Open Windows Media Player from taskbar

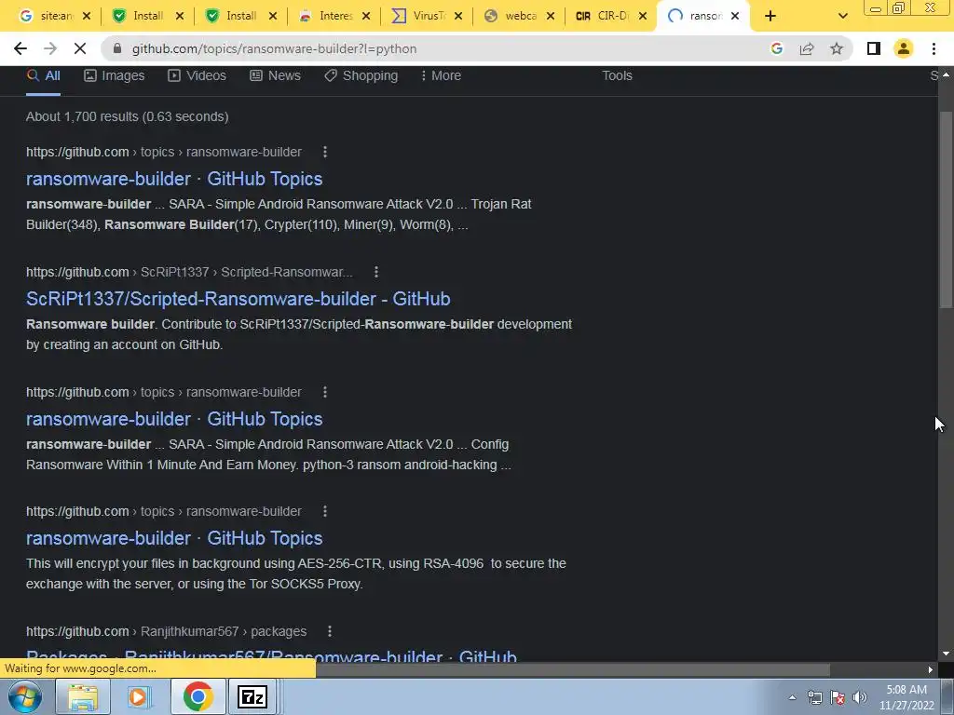(x=139, y=696)
